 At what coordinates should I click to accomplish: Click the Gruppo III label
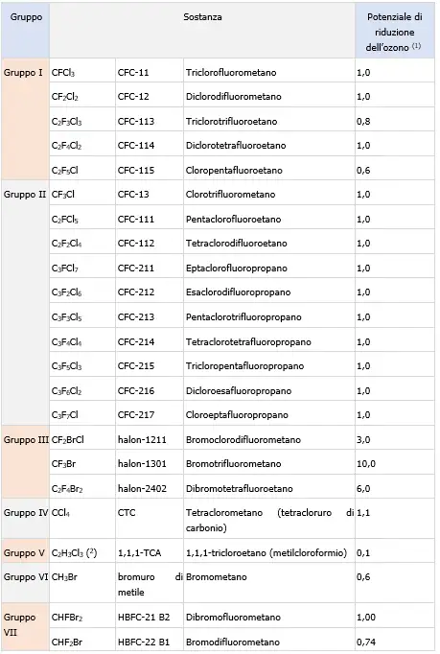pos(26,439)
